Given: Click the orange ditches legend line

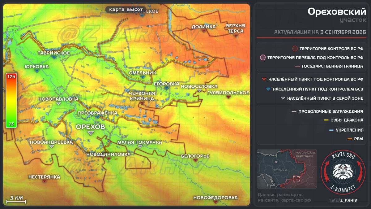Looking at the screenshot, I should tap(350, 139).
